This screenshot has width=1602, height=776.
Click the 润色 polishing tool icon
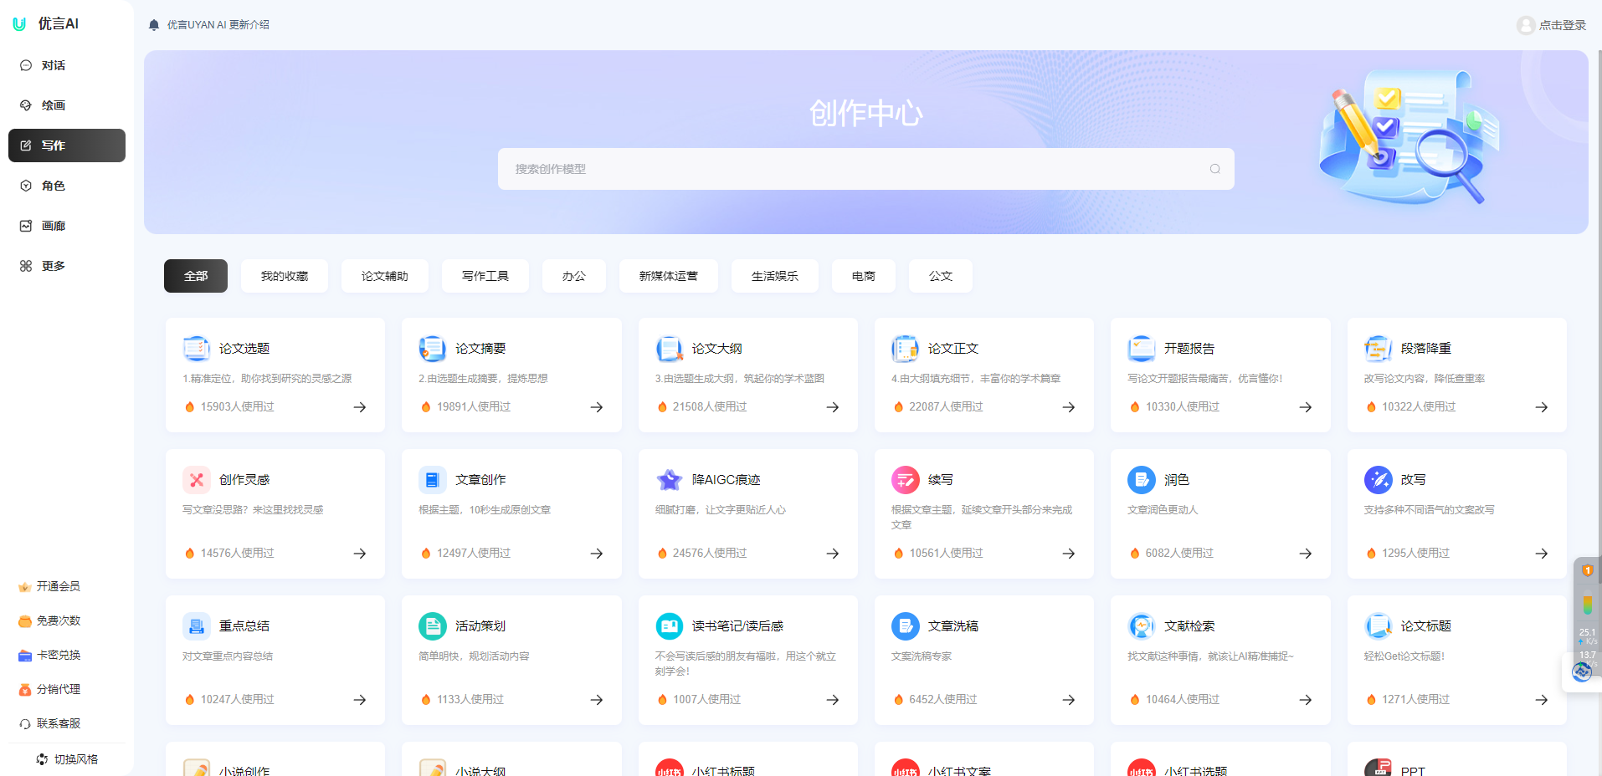(1142, 479)
